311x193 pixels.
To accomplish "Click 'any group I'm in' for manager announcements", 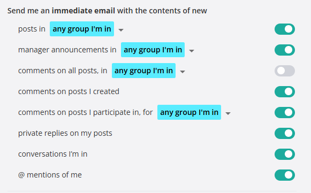I will pos(153,50).
